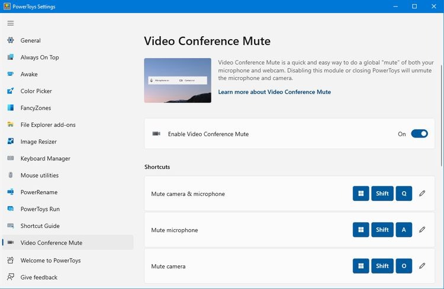
Task: Click Shift key in Mute microphone row
Action: (382, 230)
